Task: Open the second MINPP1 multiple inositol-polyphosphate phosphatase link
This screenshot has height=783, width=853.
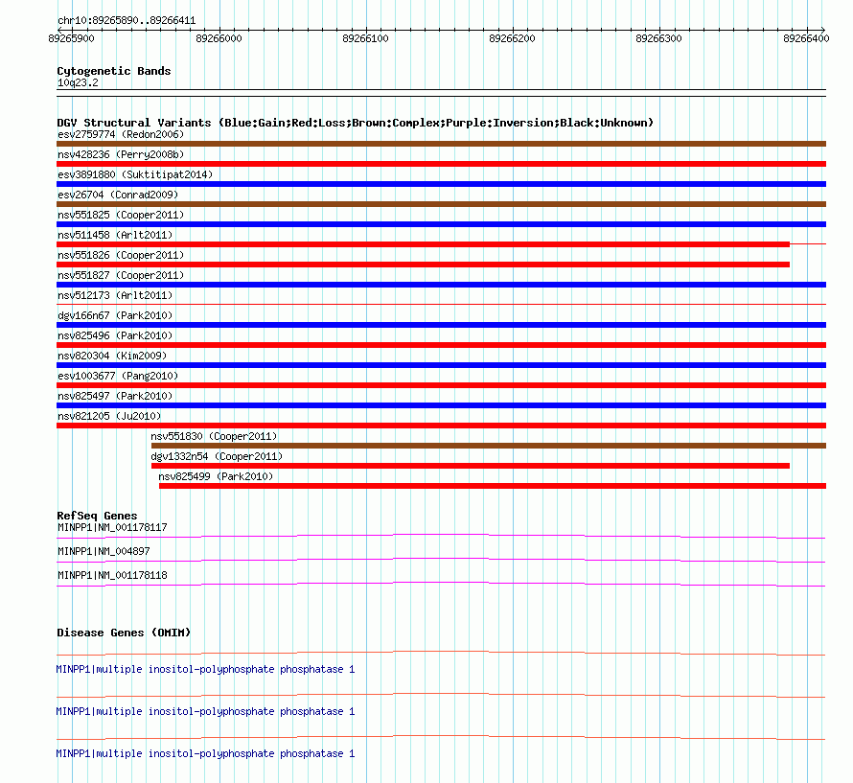Action: point(205,712)
